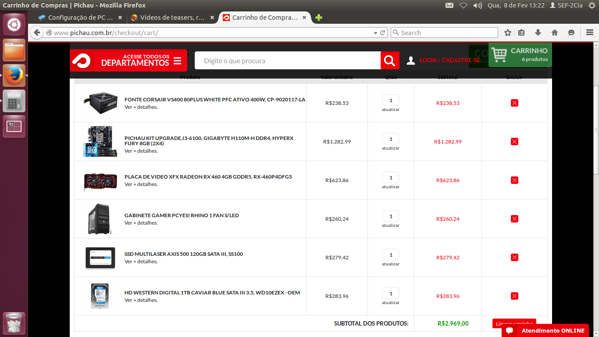Open the clock showing Qua, 8 de Fev 13:22
The width and height of the screenshot is (599, 337).
516,5
